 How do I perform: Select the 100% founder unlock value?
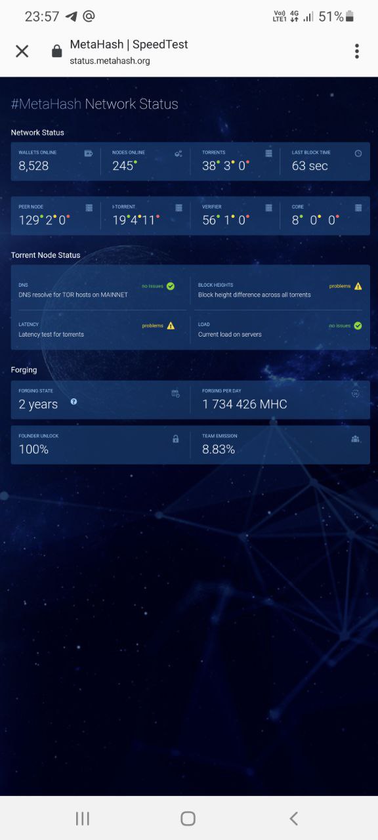pyautogui.click(x=33, y=450)
